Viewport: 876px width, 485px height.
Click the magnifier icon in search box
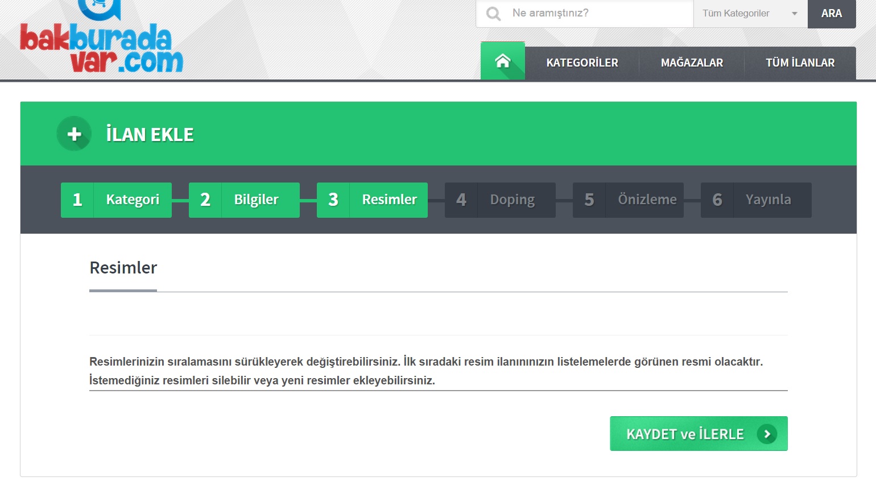[494, 14]
